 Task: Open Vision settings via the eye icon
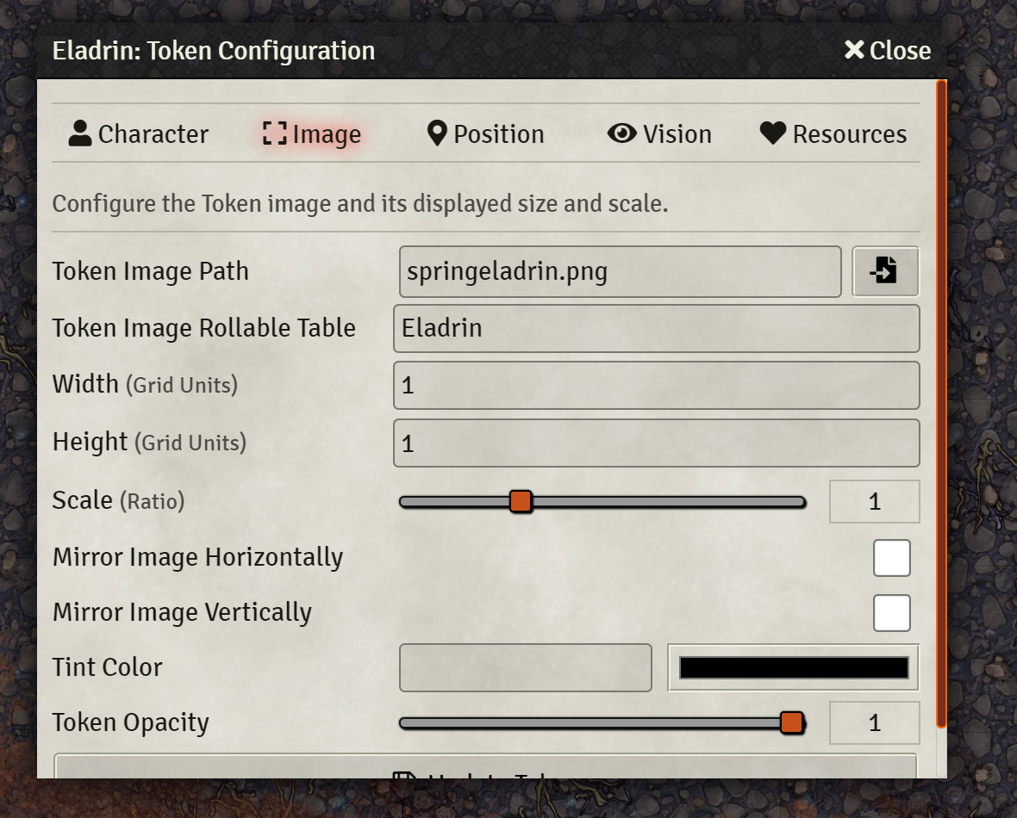coord(622,133)
